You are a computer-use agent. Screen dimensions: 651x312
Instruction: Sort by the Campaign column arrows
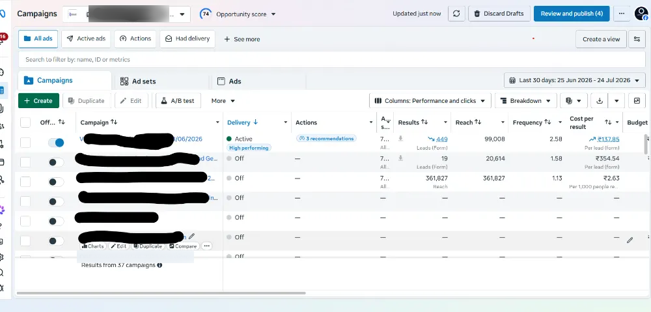[114, 122]
